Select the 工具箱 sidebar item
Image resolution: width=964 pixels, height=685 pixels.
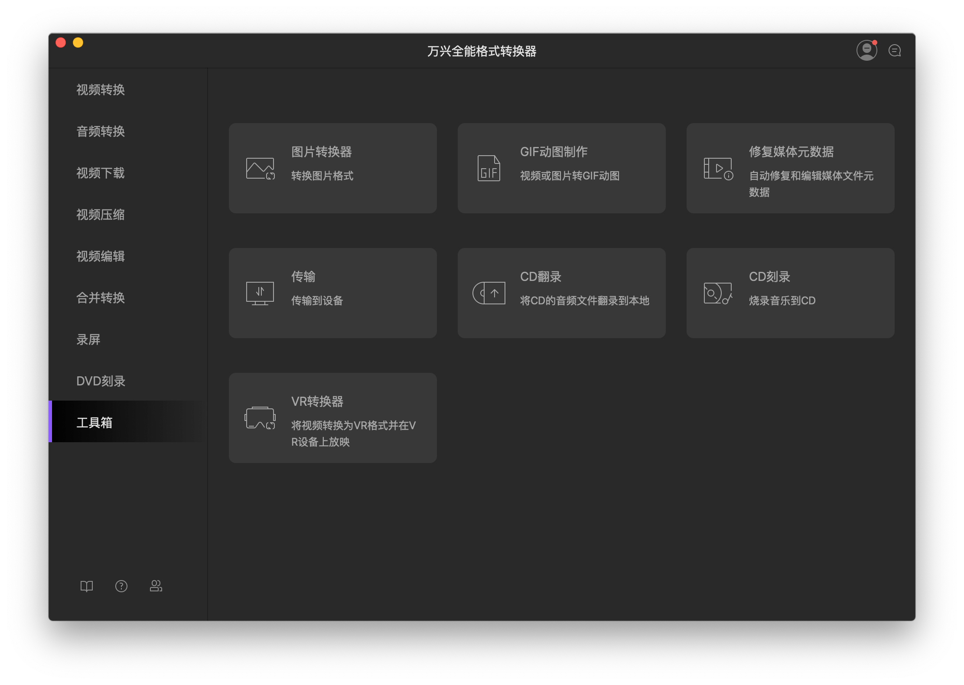click(x=126, y=421)
